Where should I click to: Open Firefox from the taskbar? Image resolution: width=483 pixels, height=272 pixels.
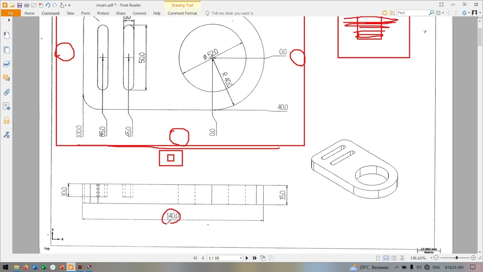point(25,267)
